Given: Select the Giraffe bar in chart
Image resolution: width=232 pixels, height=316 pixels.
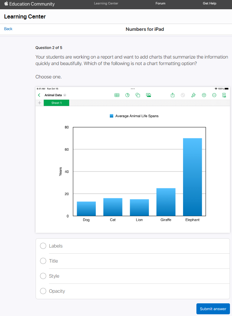Looking at the screenshot, I should 166,202.
